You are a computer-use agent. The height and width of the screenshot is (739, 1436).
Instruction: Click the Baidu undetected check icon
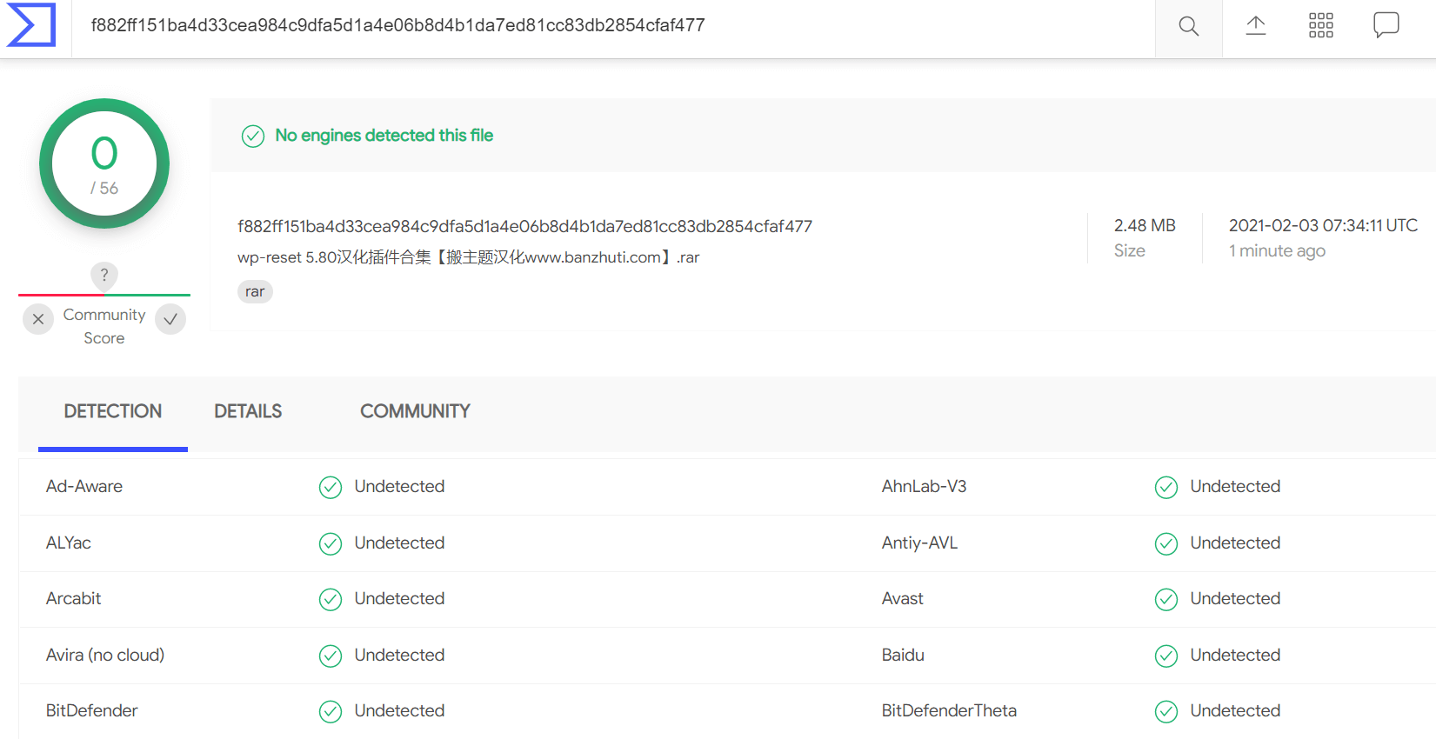click(x=1166, y=656)
